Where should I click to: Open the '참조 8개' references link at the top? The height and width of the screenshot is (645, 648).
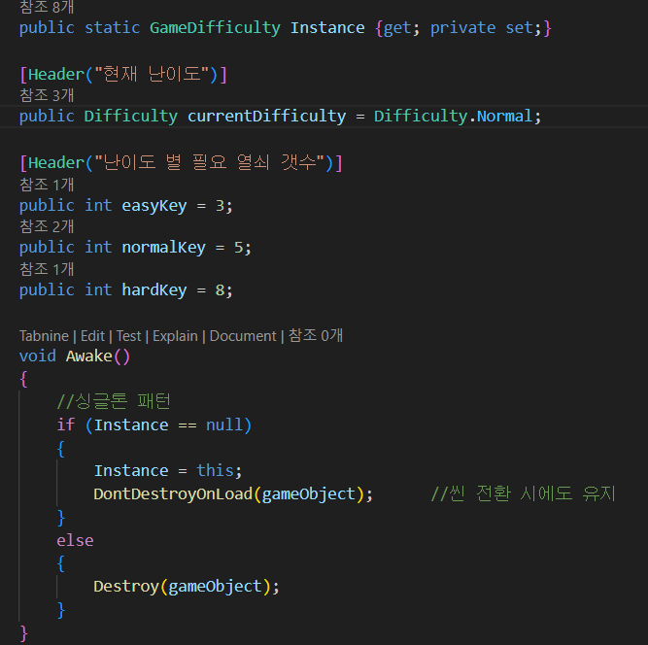47,7
